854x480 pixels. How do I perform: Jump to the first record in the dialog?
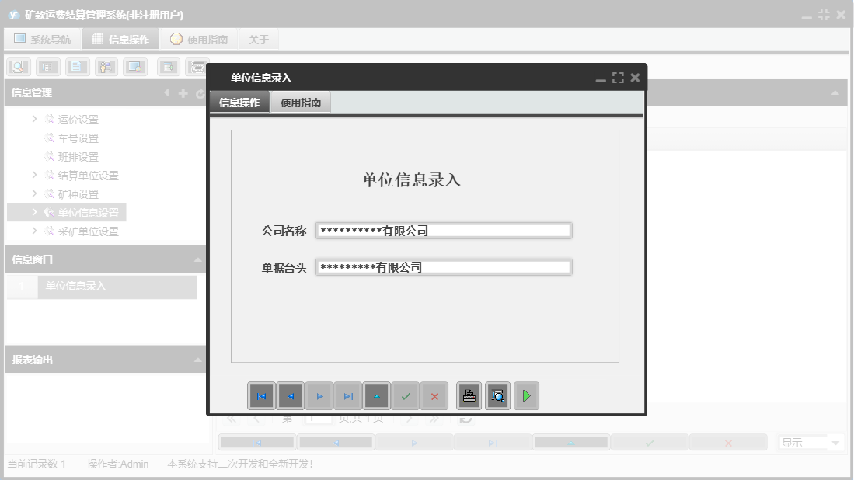point(262,395)
